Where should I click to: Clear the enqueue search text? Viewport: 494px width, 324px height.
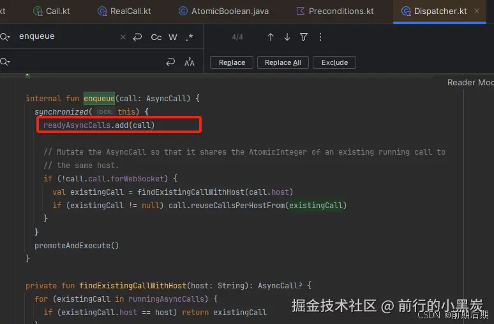point(123,37)
